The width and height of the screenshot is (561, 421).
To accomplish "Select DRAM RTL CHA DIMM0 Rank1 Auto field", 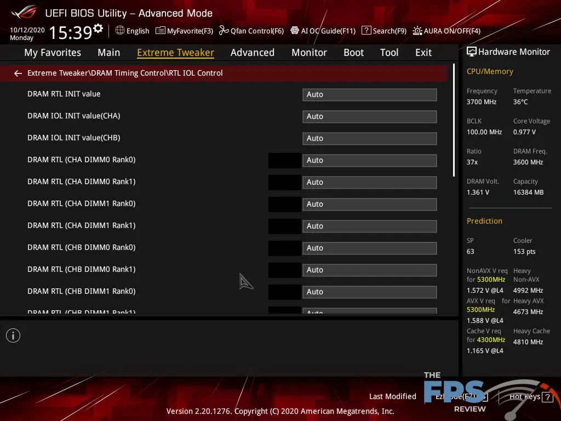I will click(x=370, y=182).
